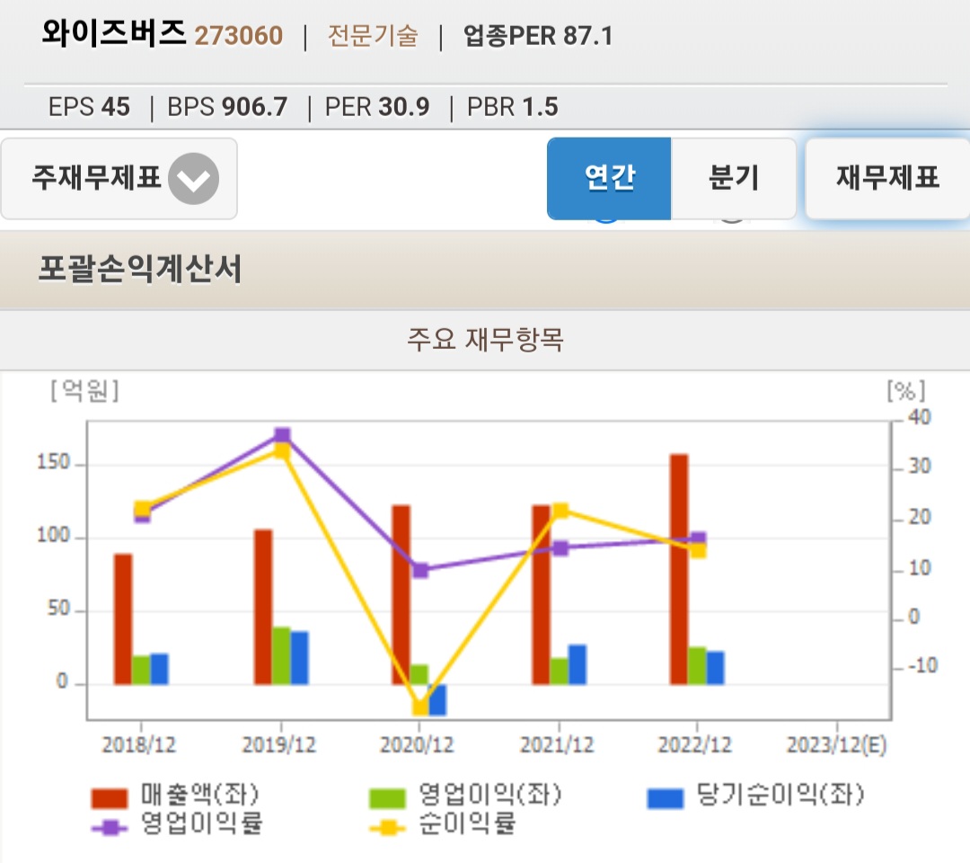
Task: Click the 2021/12 blue net income bar
Action: point(578,665)
